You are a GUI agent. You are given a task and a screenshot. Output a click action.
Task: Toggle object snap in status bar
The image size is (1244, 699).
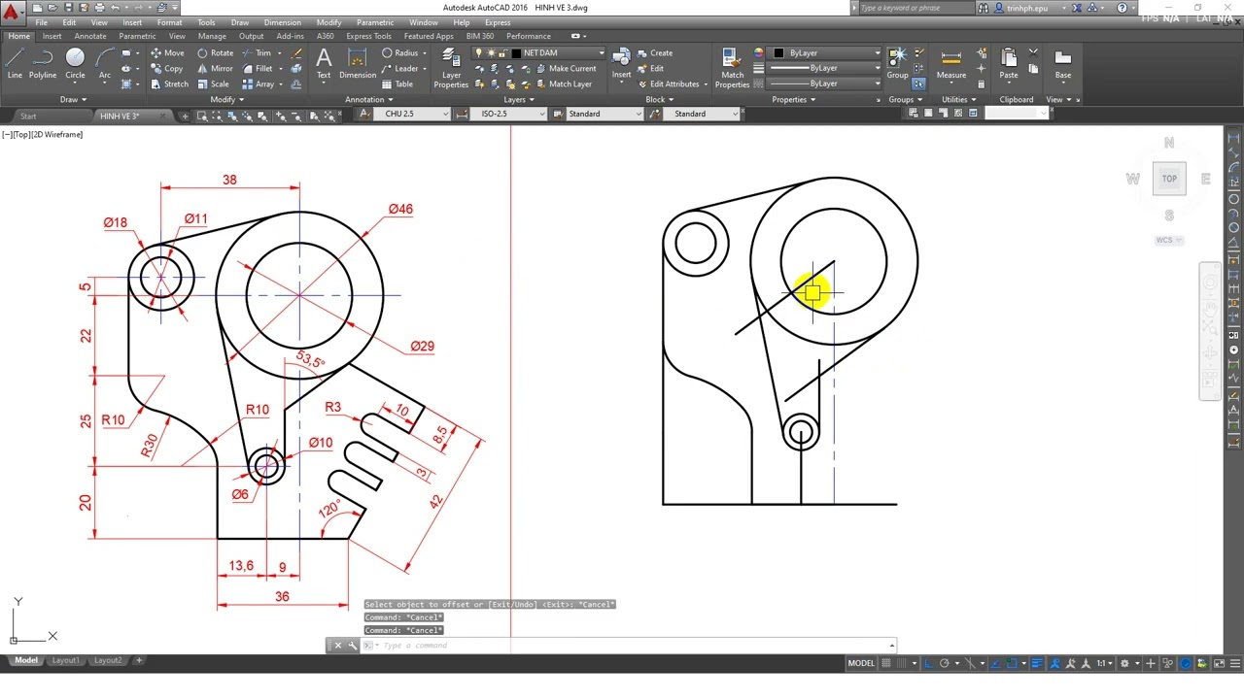1011,664
